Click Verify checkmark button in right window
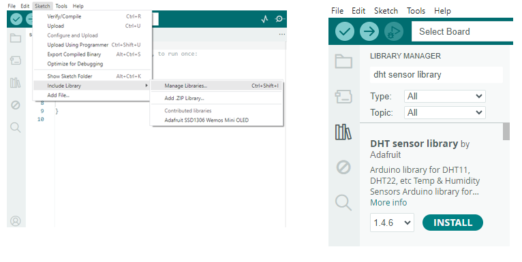 pos(345,31)
